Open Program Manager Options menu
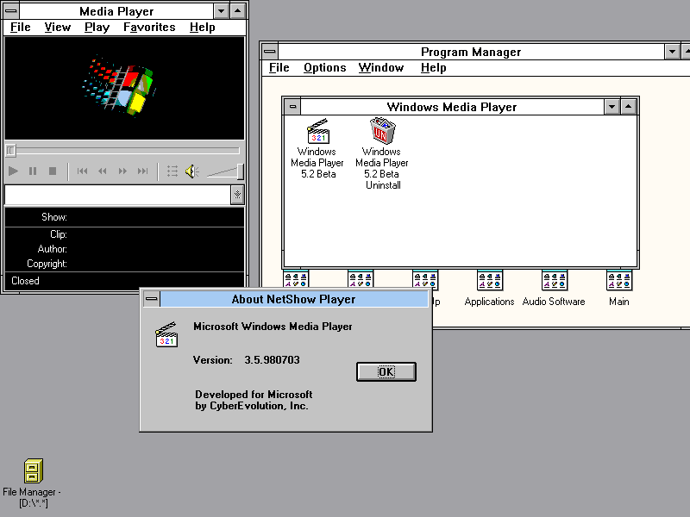This screenshot has width=690, height=517. [325, 68]
